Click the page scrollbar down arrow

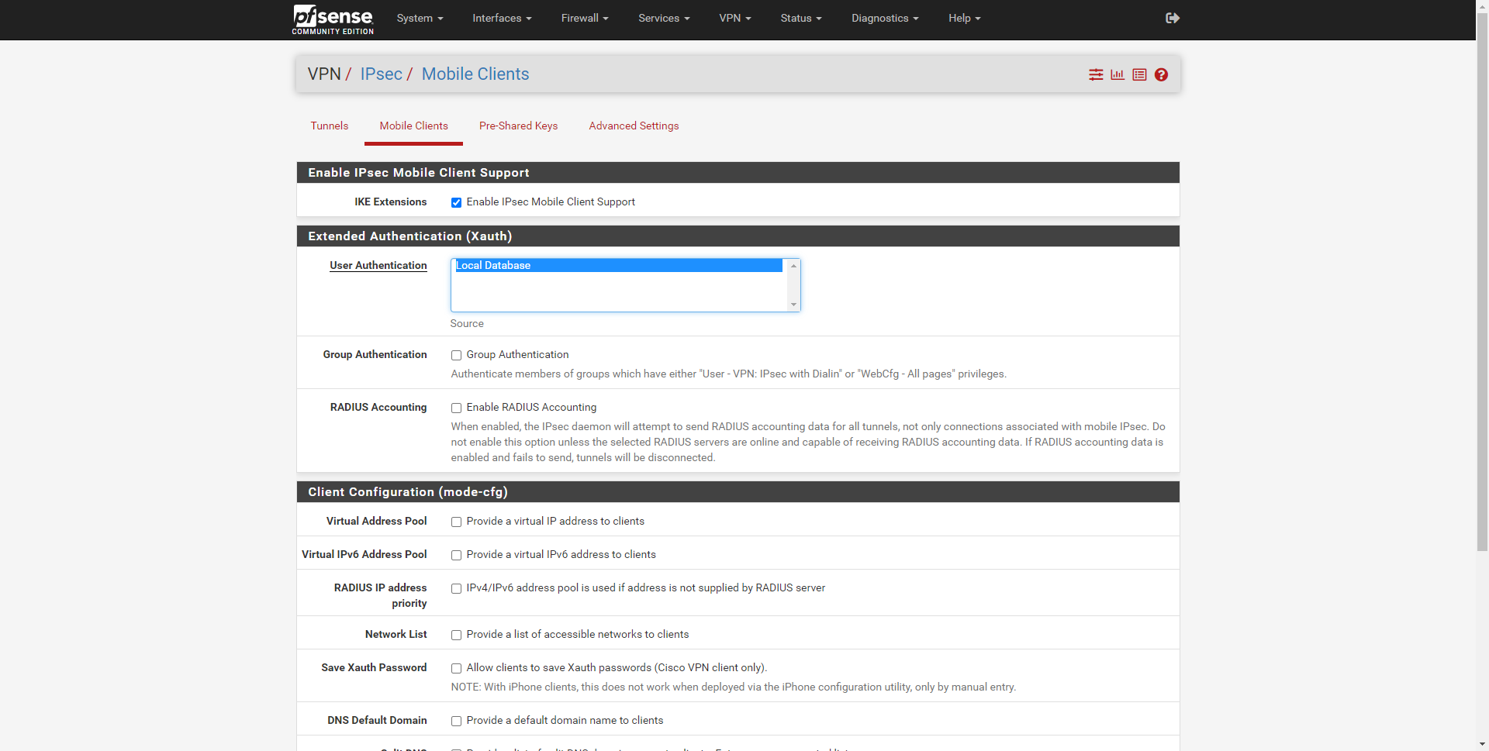(1482, 745)
